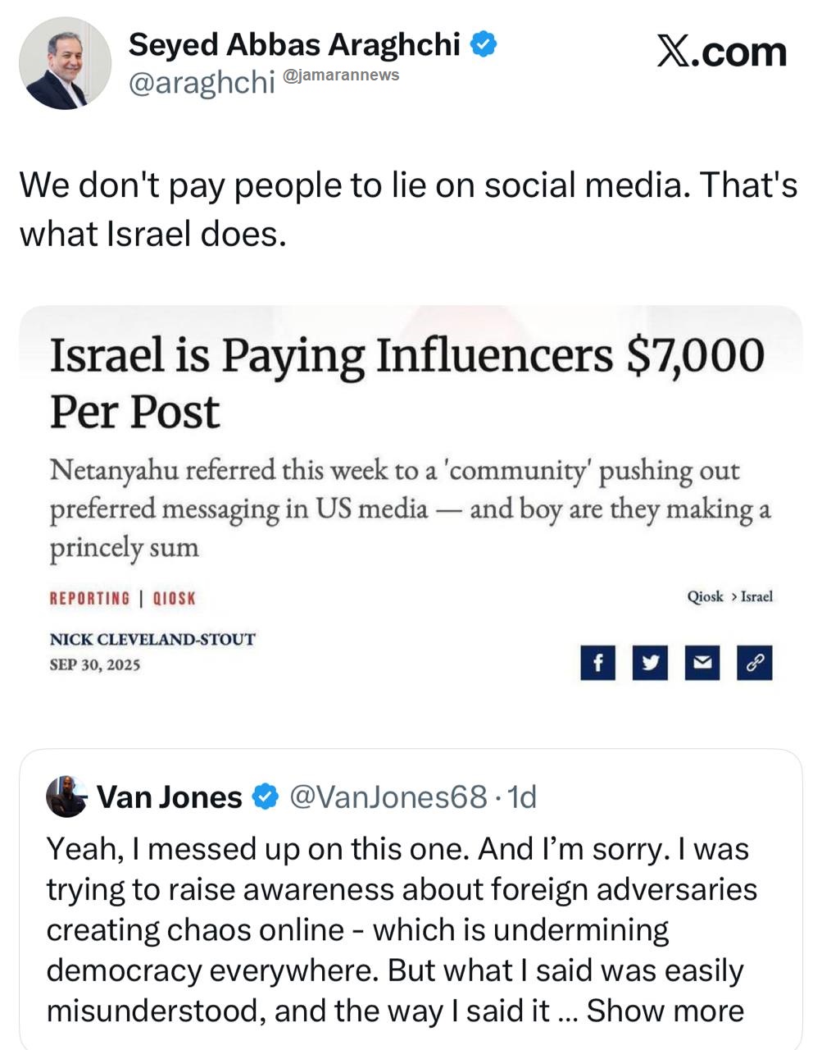Share the article via Twitter bird icon

point(650,663)
